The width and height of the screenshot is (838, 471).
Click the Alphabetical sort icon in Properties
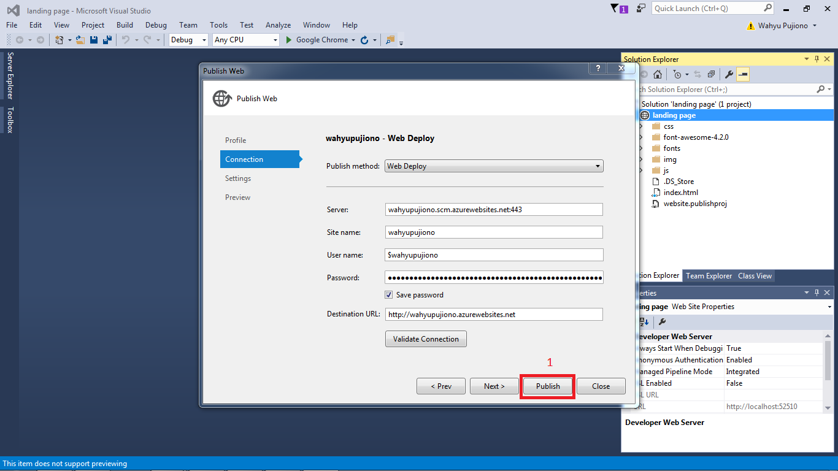pyautogui.click(x=644, y=322)
